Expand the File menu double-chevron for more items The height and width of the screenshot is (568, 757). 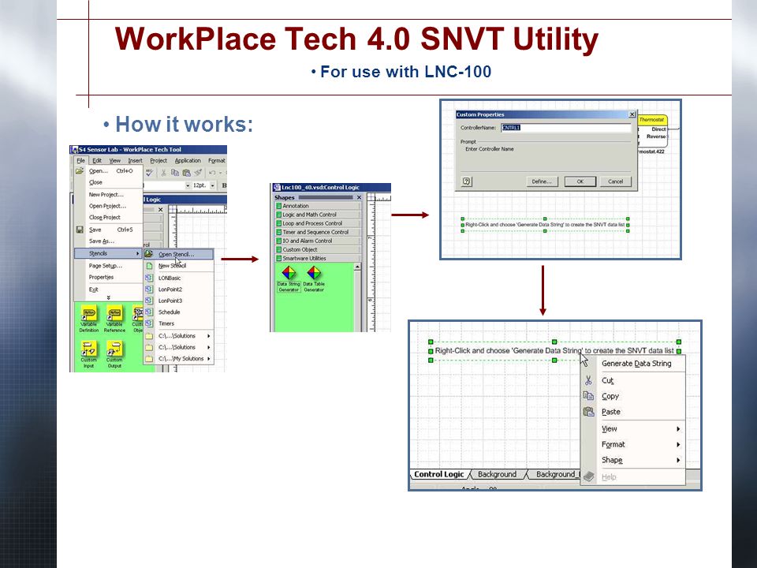(108, 297)
